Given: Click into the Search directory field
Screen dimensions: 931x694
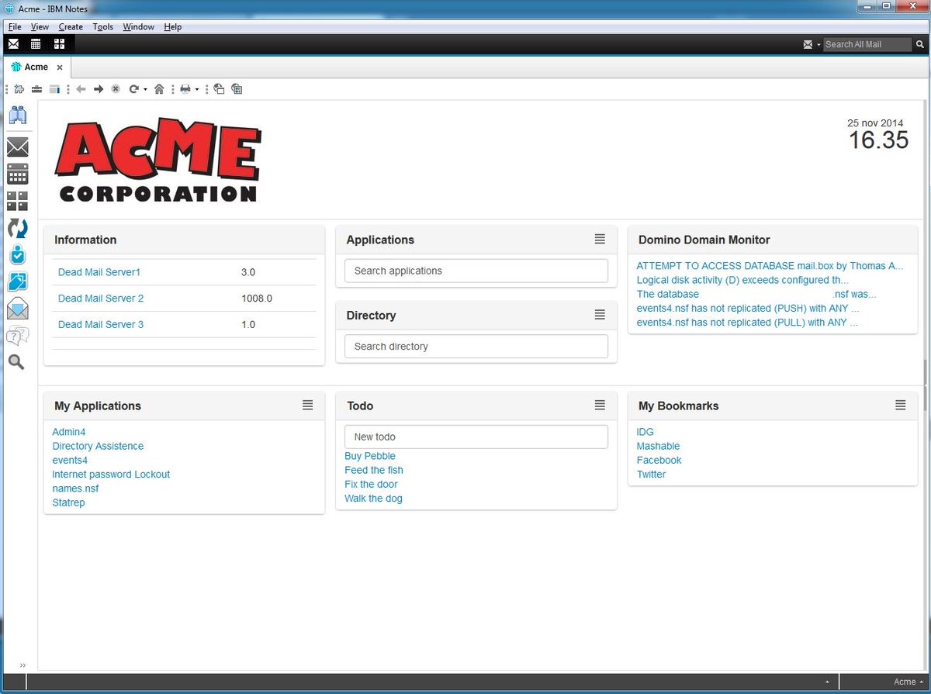Looking at the screenshot, I should (x=476, y=347).
